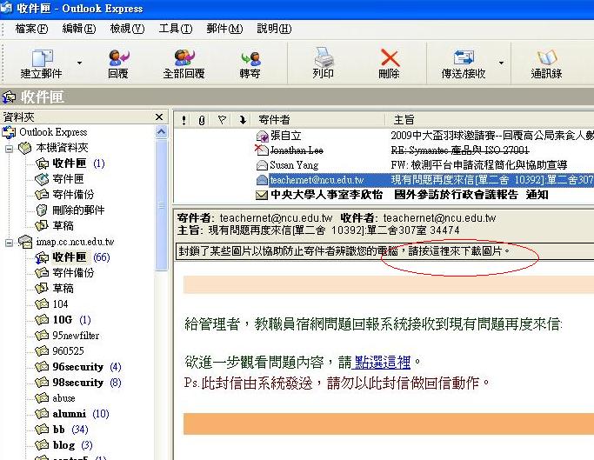This screenshot has width=594, height=460.
Task: Open the 郵件(M) menu
Action: [x=224, y=29]
